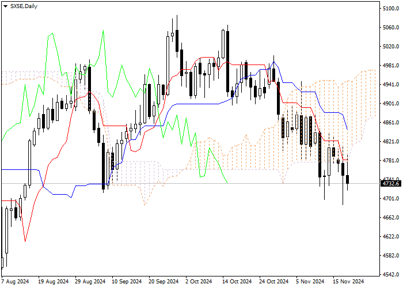Pick the 4821.0 price scale label
The height and width of the screenshot is (288, 403).
pos(391,142)
